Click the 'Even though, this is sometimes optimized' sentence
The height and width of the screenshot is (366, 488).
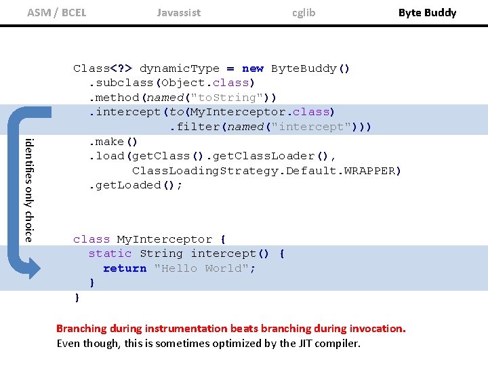click(209, 344)
